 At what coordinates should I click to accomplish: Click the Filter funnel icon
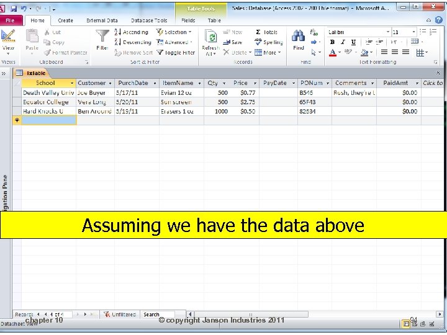[102, 37]
